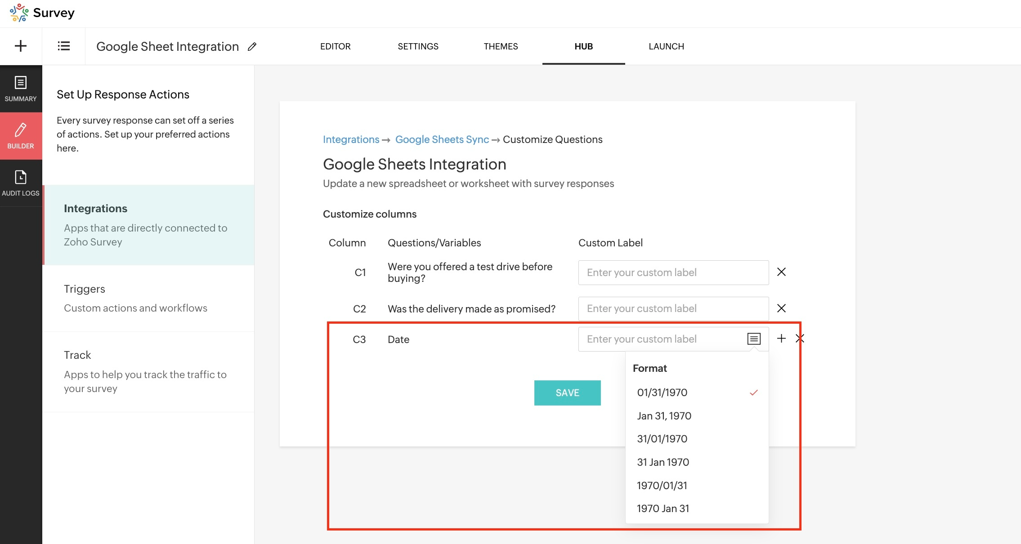Follow the Google Sheets Sync breadcrumb link
Screen dimensions: 1021x544
coord(442,139)
